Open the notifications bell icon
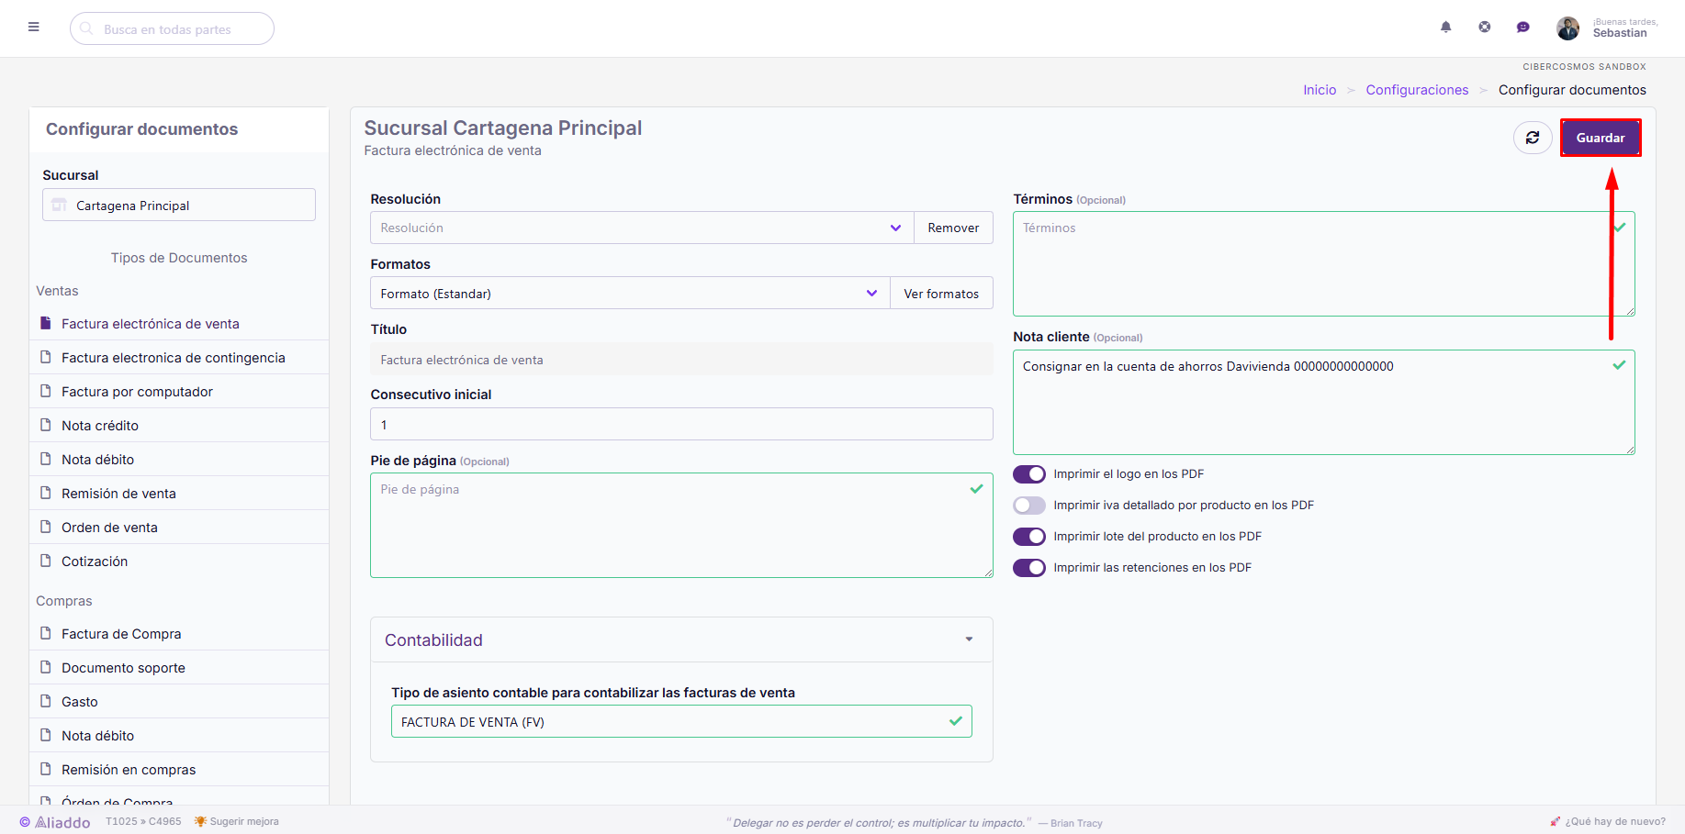Image resolution: width=1685 pixels, height=834 pixels. [1446, 28]
